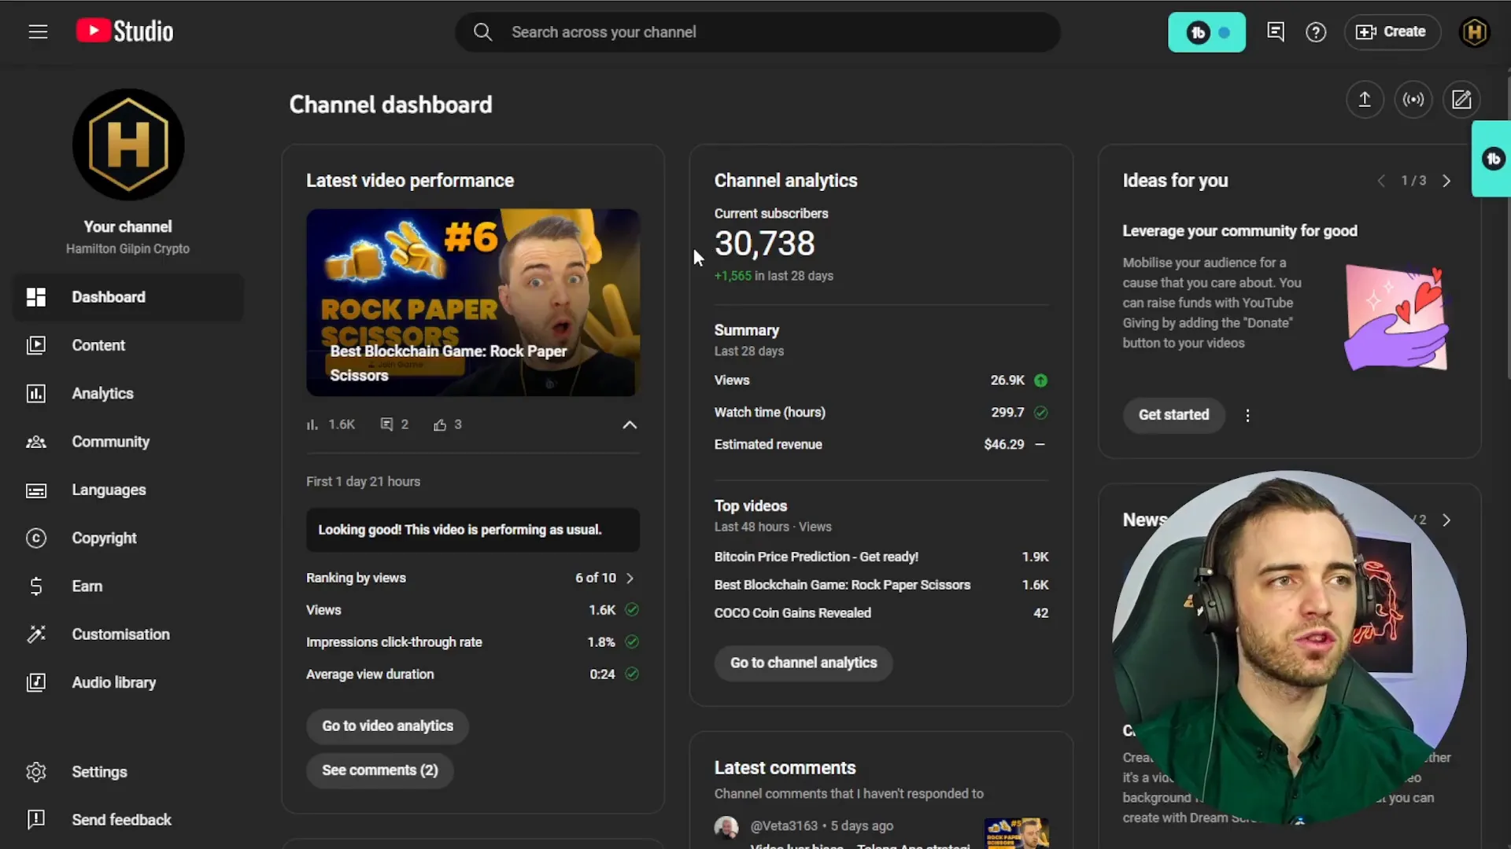Click the comments count icon under thumbnail
Viewport: 1511px width, 849px height.
[x=386, y=424]
